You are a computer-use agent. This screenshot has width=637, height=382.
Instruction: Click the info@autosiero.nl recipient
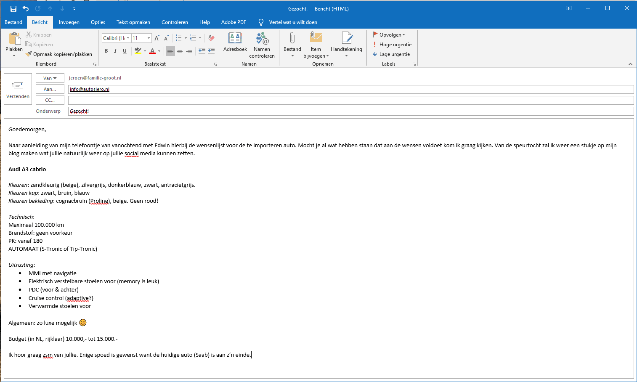(90, 89)
